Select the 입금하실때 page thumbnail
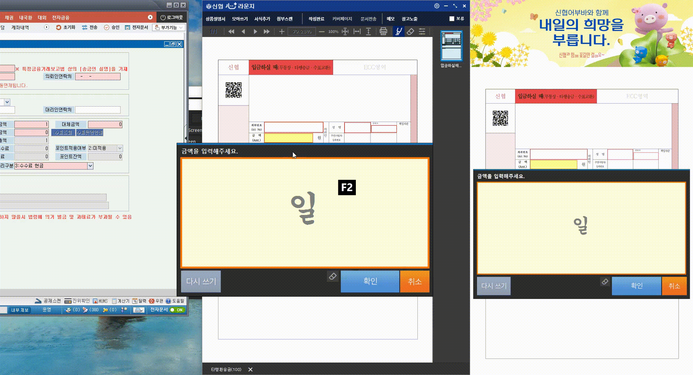The height and width of the screenshot is (375, 693). click(x=451, y=46)
